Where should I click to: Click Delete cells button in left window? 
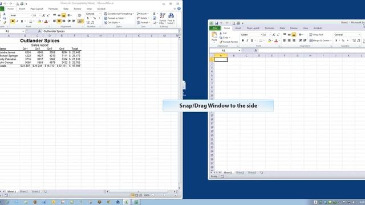click(x=143, y=18)
